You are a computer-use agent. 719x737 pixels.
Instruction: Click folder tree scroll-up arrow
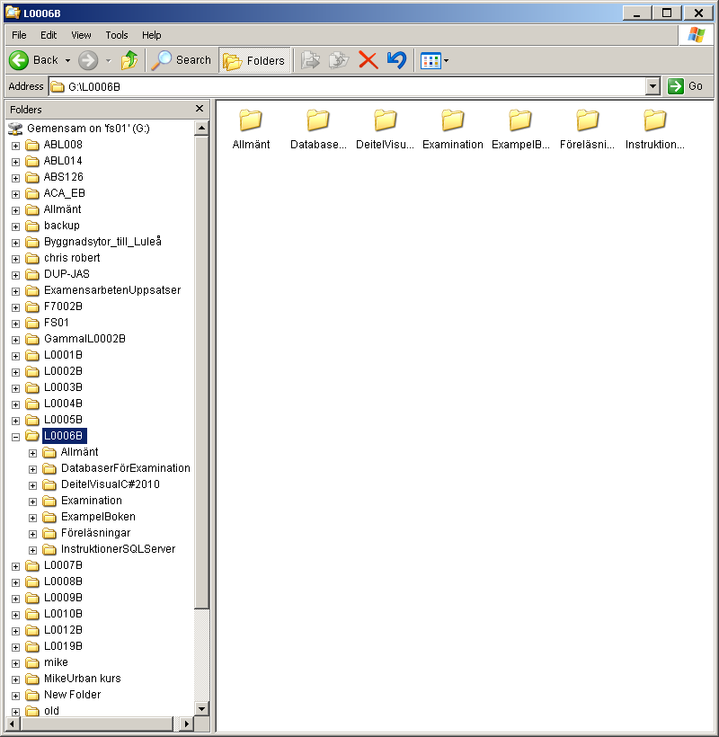point(201,128)
